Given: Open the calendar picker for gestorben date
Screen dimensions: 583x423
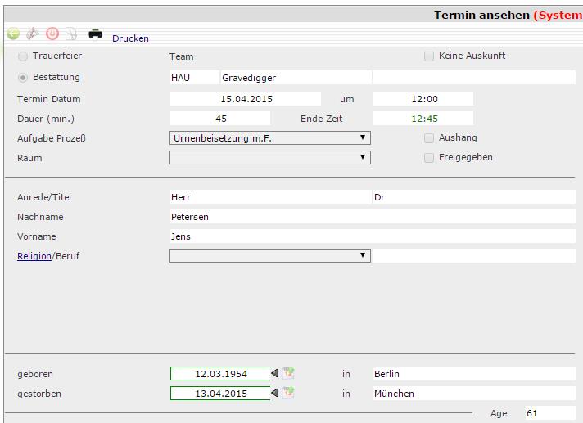Looking at the screenshot, I should [288, 393].
